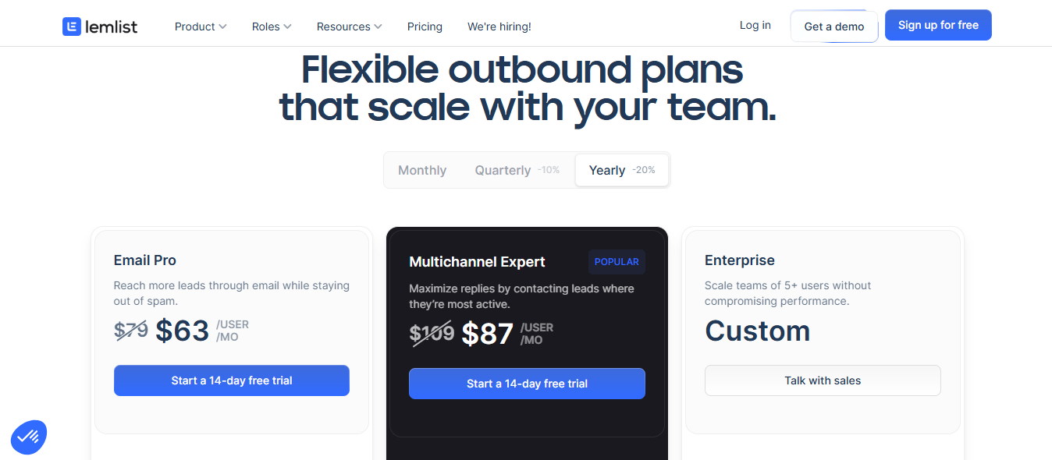Start Email Pro 14-day free trial

(231, 380)
